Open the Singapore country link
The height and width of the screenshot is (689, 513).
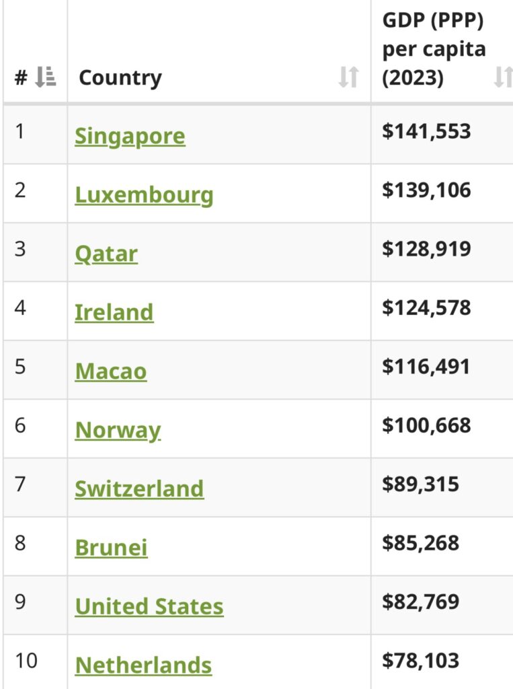point(130,137)
